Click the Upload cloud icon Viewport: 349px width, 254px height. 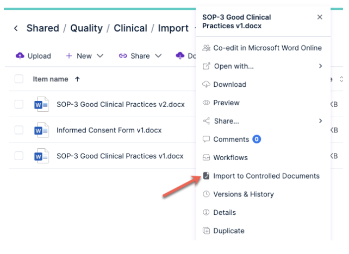click(20, 55)
